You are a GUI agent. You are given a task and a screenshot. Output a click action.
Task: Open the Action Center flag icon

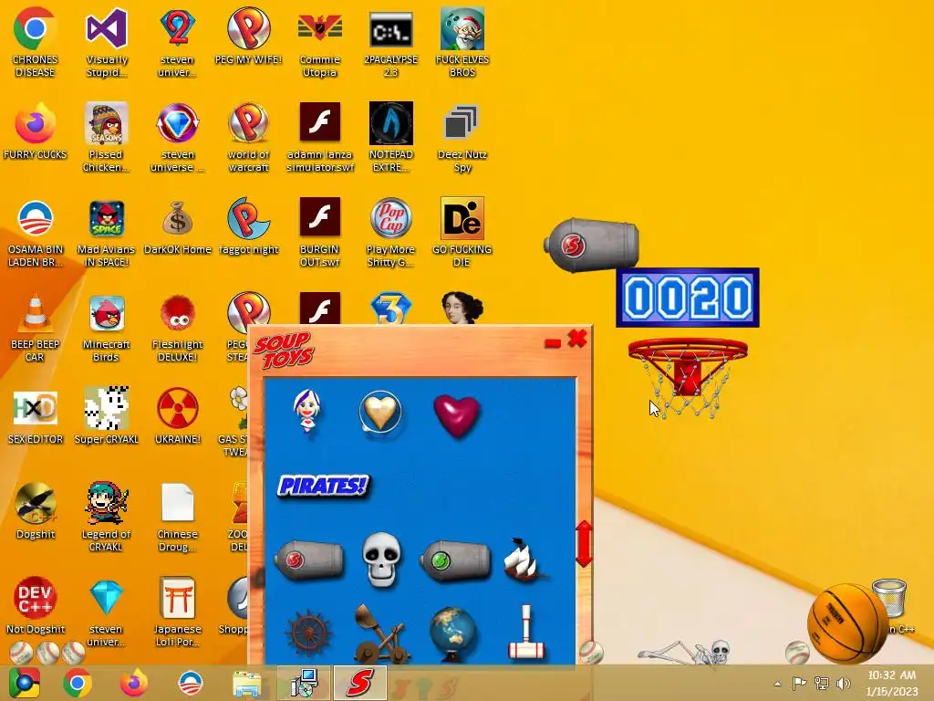point(799,684)
